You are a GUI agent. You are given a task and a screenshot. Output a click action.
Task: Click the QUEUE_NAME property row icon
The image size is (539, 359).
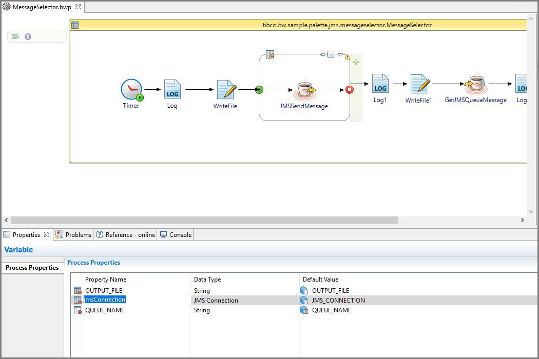pos(78,310)
